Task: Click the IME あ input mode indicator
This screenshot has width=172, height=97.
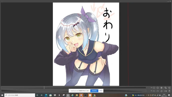Action: tap(160, 95)
